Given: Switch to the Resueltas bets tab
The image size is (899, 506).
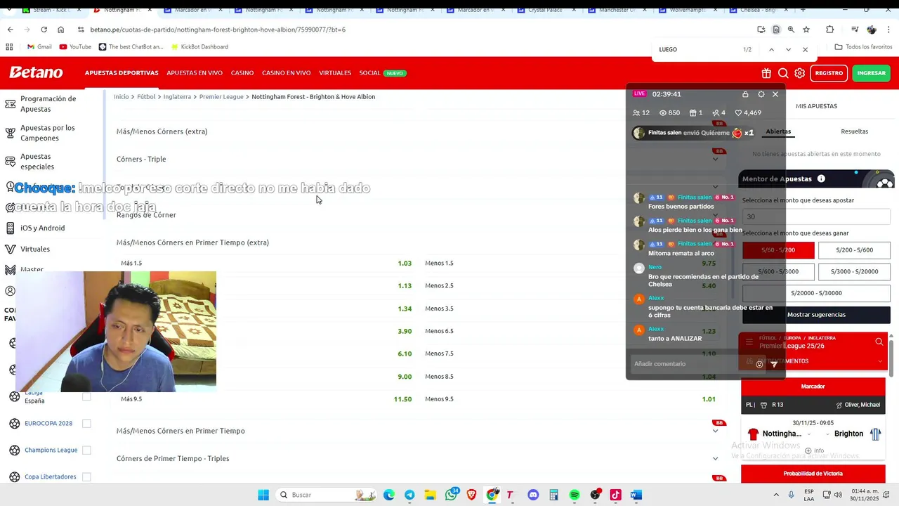Looking at the screenshot, I should click(854, 131).
